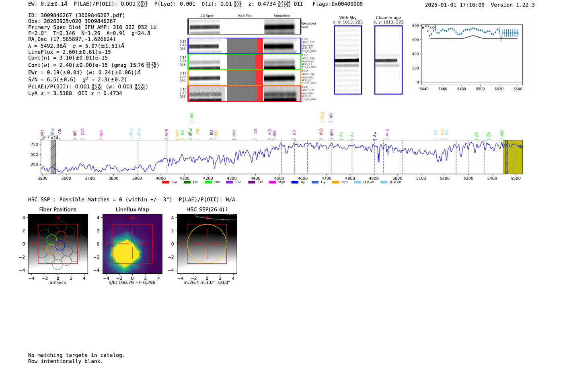
Task: Click the red pixel flat region in blue row
Action: 260,46
